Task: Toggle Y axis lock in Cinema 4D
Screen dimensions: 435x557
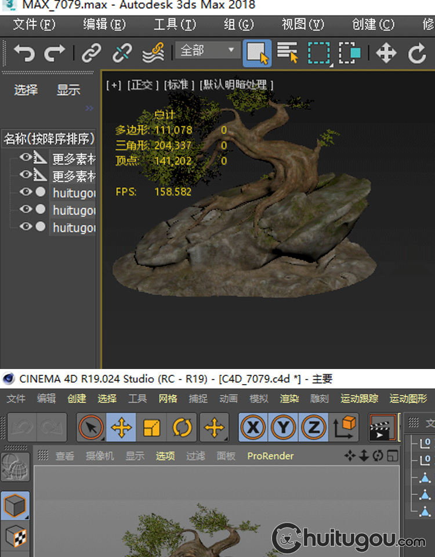Action: 284,427
